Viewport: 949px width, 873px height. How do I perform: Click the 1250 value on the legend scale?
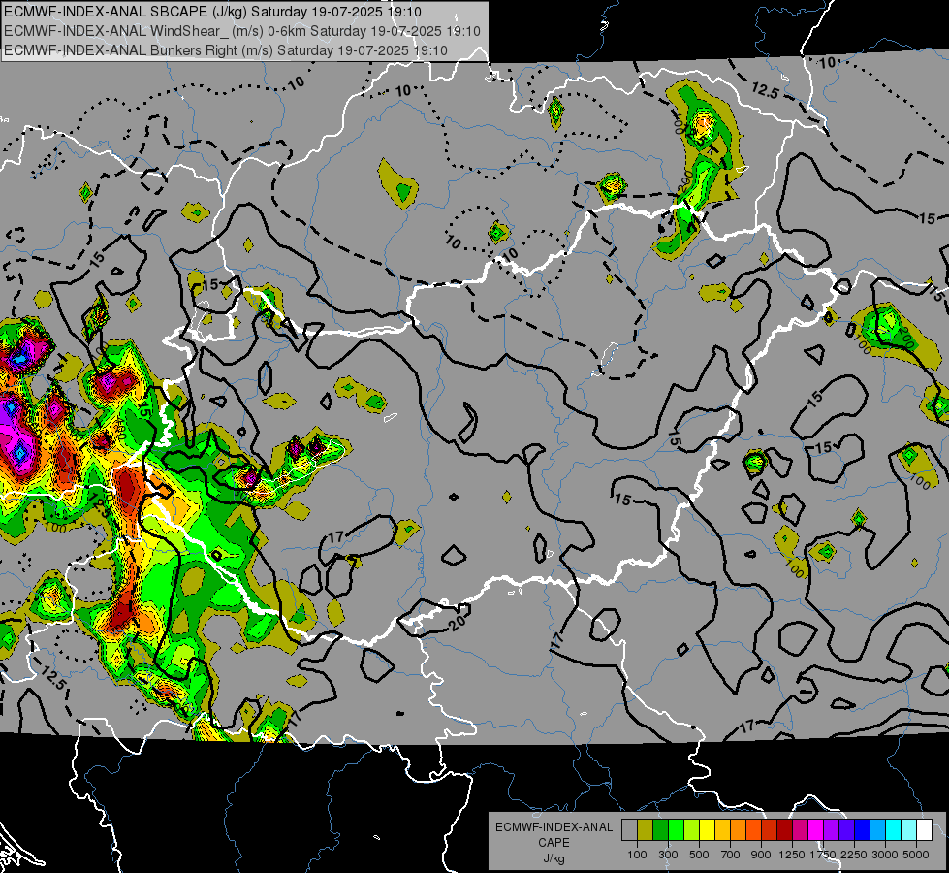click(x=792, y=855)
